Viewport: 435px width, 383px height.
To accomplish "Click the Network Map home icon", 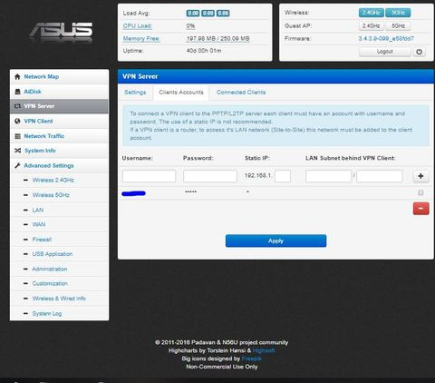I will click(x=17, y=76).
